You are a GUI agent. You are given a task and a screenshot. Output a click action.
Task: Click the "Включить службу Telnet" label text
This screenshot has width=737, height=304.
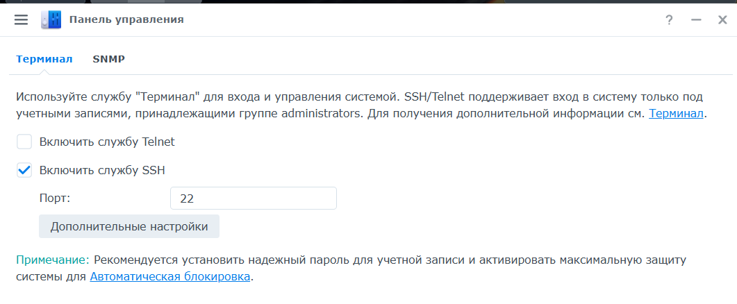coord(107,142)
